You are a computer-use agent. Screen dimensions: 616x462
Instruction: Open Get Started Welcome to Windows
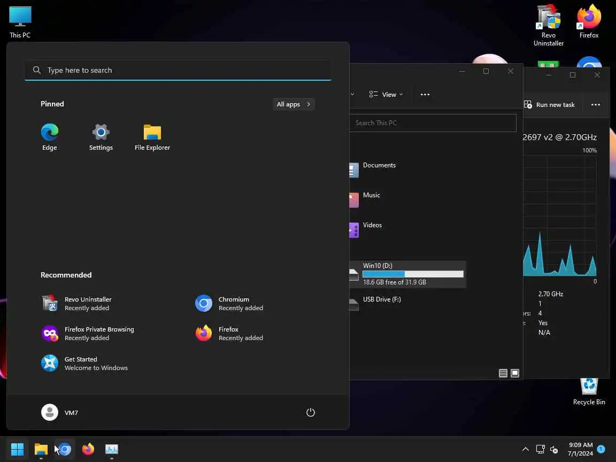click(84, 364)
